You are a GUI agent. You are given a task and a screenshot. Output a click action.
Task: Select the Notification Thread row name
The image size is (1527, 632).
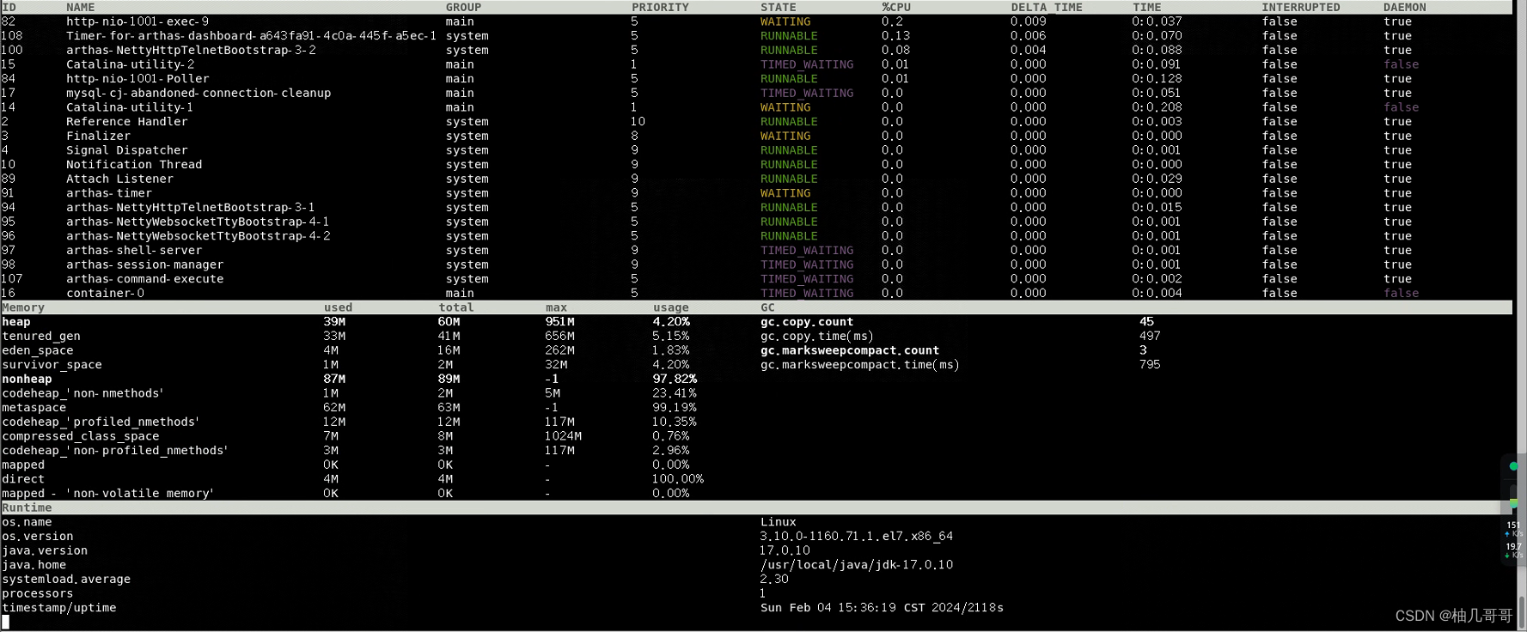[134, 165]
